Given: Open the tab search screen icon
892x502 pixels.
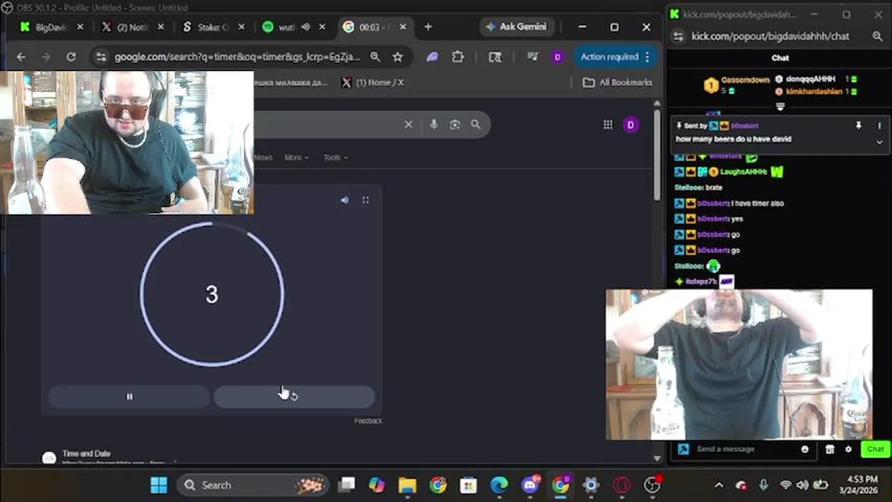Looking at the screenshot, I should tap(495, 57).
